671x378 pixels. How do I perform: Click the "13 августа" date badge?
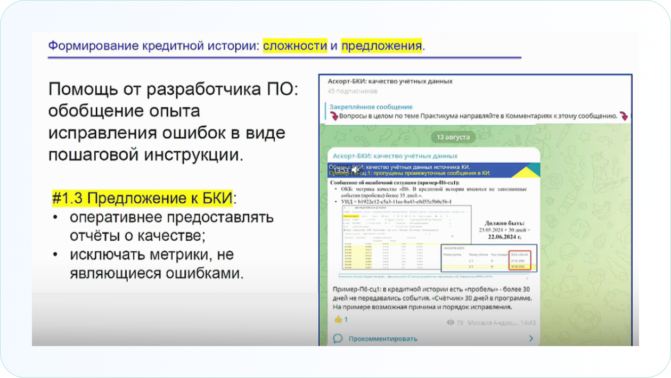click(x=452, y=137)
